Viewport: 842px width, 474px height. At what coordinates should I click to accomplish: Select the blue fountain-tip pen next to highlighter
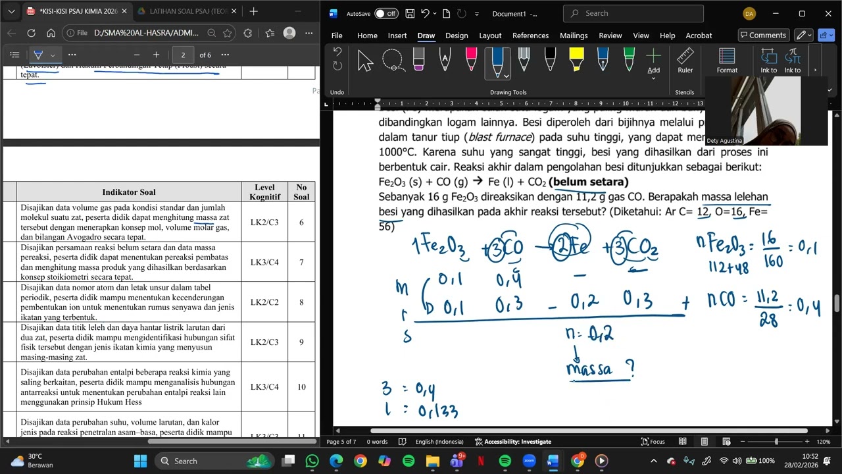[x=603, y=61]
